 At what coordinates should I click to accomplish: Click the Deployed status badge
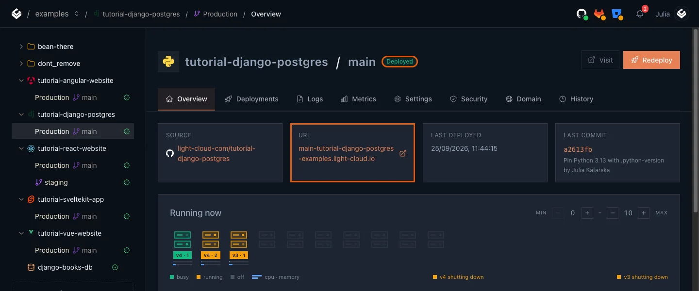coord(399,62)
